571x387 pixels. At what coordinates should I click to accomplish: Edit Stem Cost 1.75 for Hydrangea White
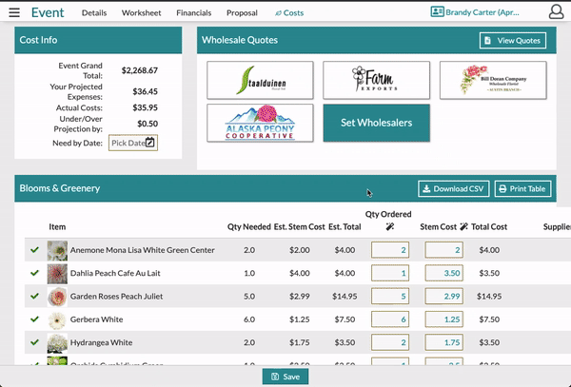[443, 342]
